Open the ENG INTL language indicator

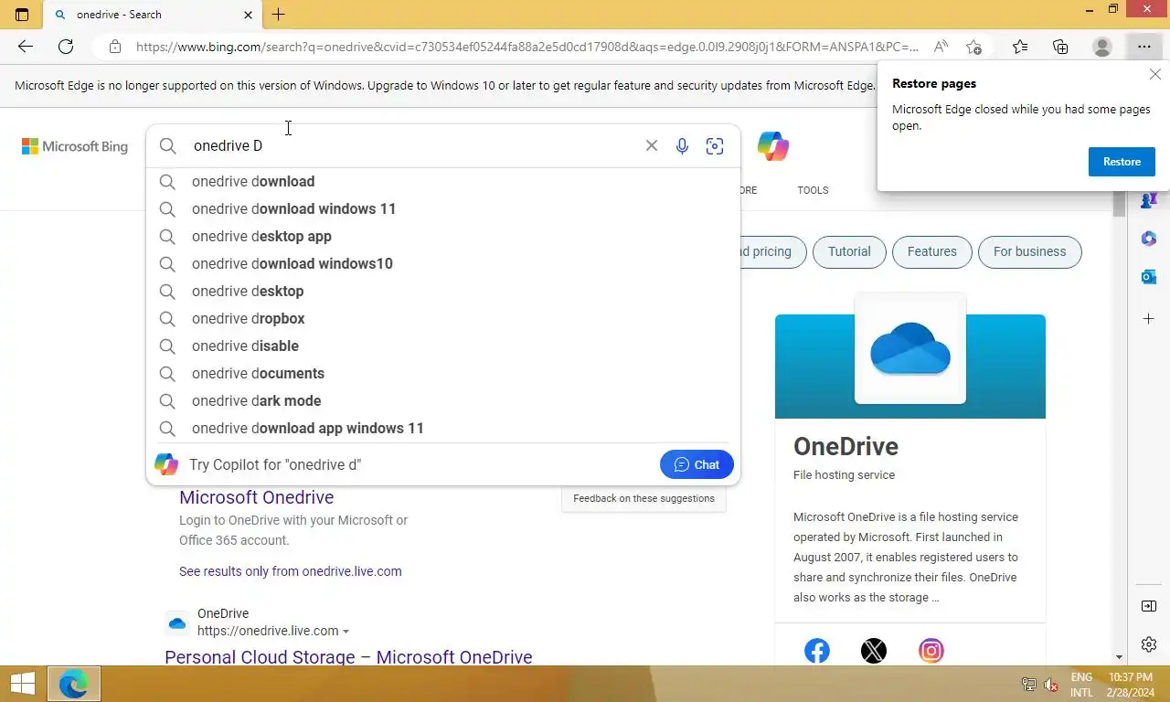[x=1081, y=685]
